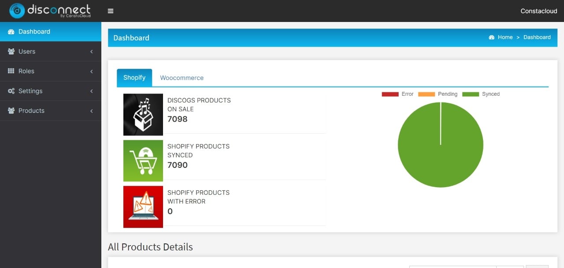
Task: Toggle the orange Pending legend swatch
Action: [426, 94]
